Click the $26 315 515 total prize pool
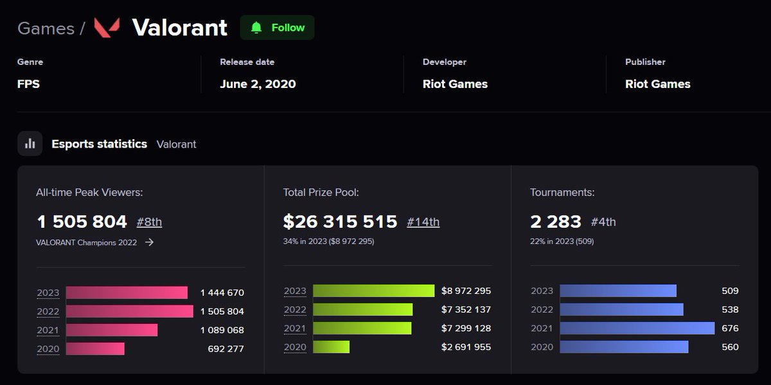 pos(341,222)
